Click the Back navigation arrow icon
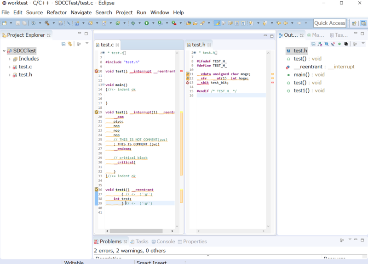The height and width of the screenshot is (264, 368). point(286,23)
